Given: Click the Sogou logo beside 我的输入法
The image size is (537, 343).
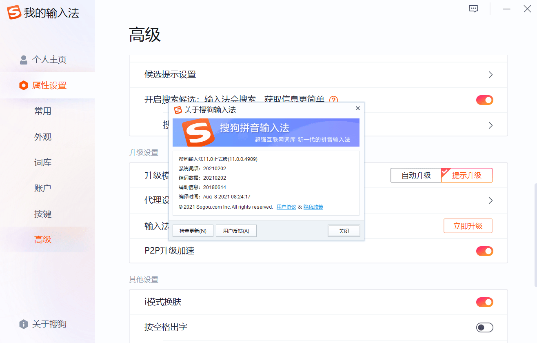Looking at the screenshot, I should point(14,12).
